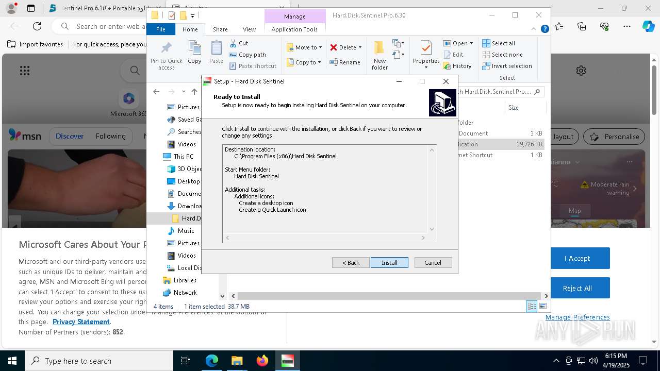This screenshot has width=660, height=371.
Task: Click Reject All on MSN consent
Action: [x=577, y=288]
